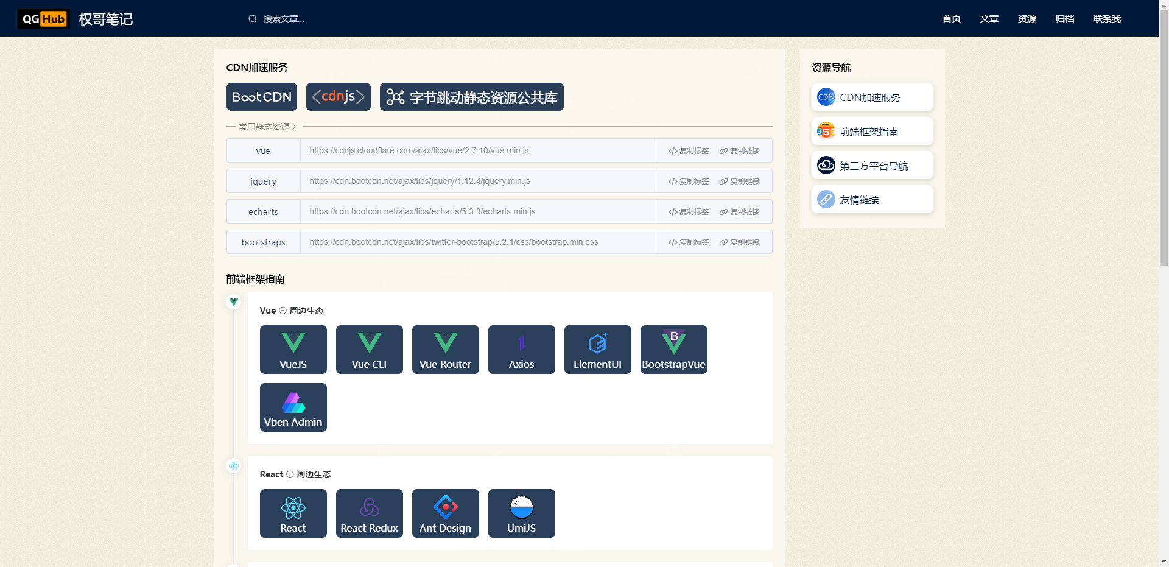The image size is (1169, 567).
Task: Click the Vue timeline marker icon
Action: click(x=234, y=301)
